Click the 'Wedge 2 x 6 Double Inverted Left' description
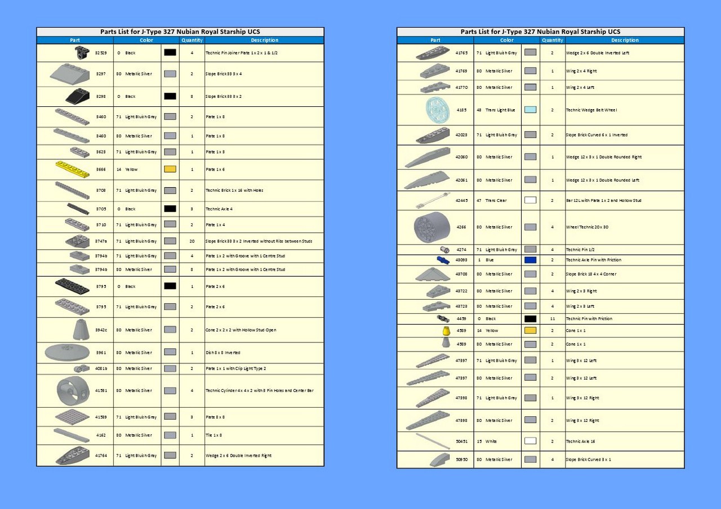This screenshot has width=721, height=509. pyautogui.click(x=598, y=53)
